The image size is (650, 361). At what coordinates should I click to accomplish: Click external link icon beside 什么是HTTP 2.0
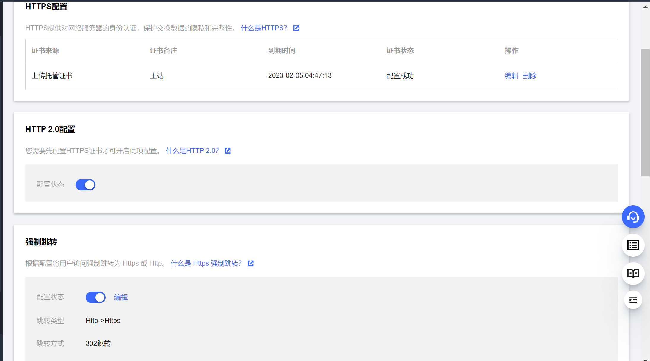point(228,151)
